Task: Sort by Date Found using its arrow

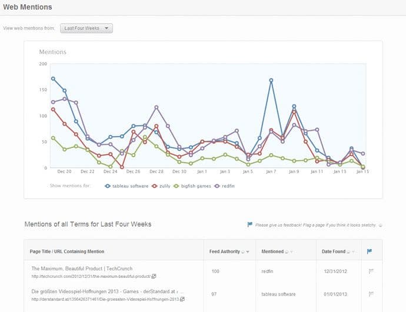Action: [354, 252]
